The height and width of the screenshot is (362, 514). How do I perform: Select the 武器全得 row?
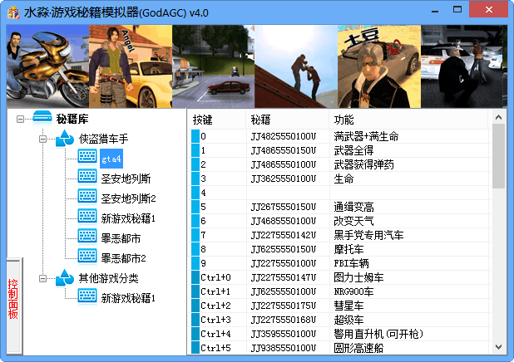341,150
